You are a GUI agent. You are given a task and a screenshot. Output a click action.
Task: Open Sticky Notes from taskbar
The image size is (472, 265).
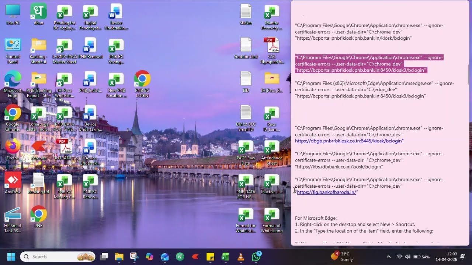(x=210, y=257)
